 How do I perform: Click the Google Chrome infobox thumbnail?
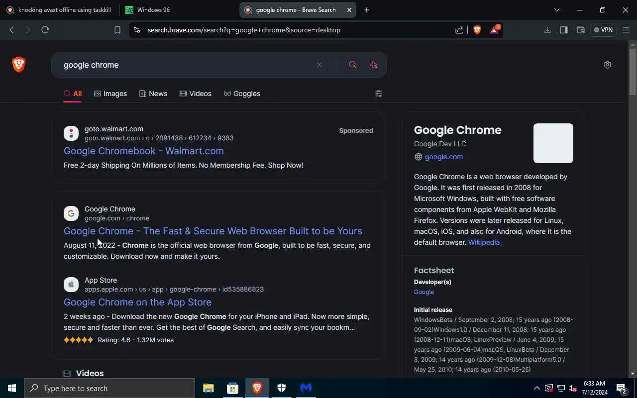point(553,143)
